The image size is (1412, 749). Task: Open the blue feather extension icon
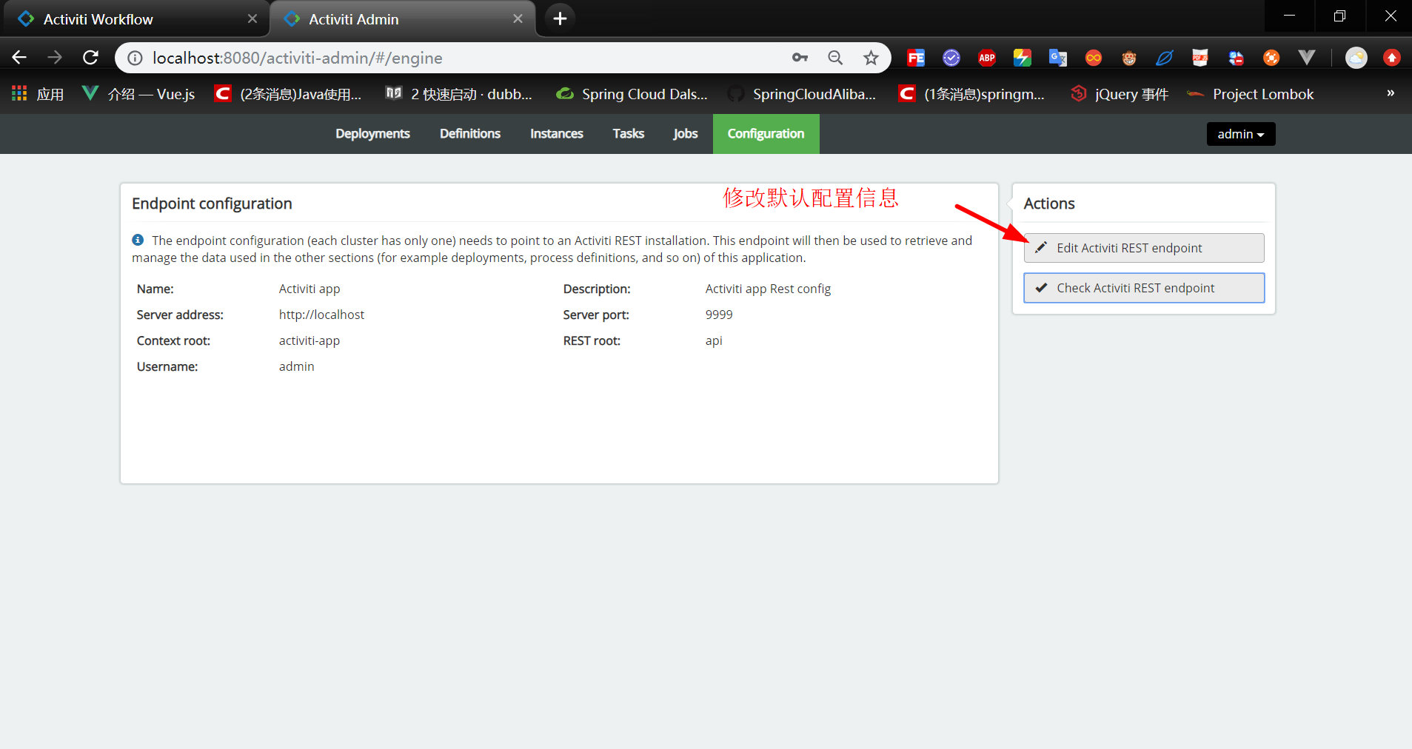pos(1165,58)
